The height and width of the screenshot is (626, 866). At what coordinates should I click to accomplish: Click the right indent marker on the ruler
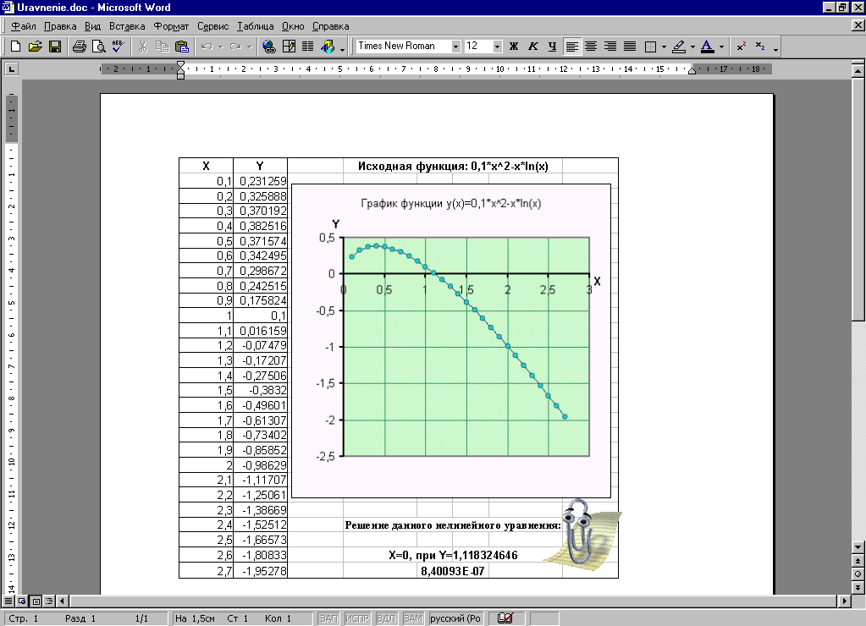point(692,71)
